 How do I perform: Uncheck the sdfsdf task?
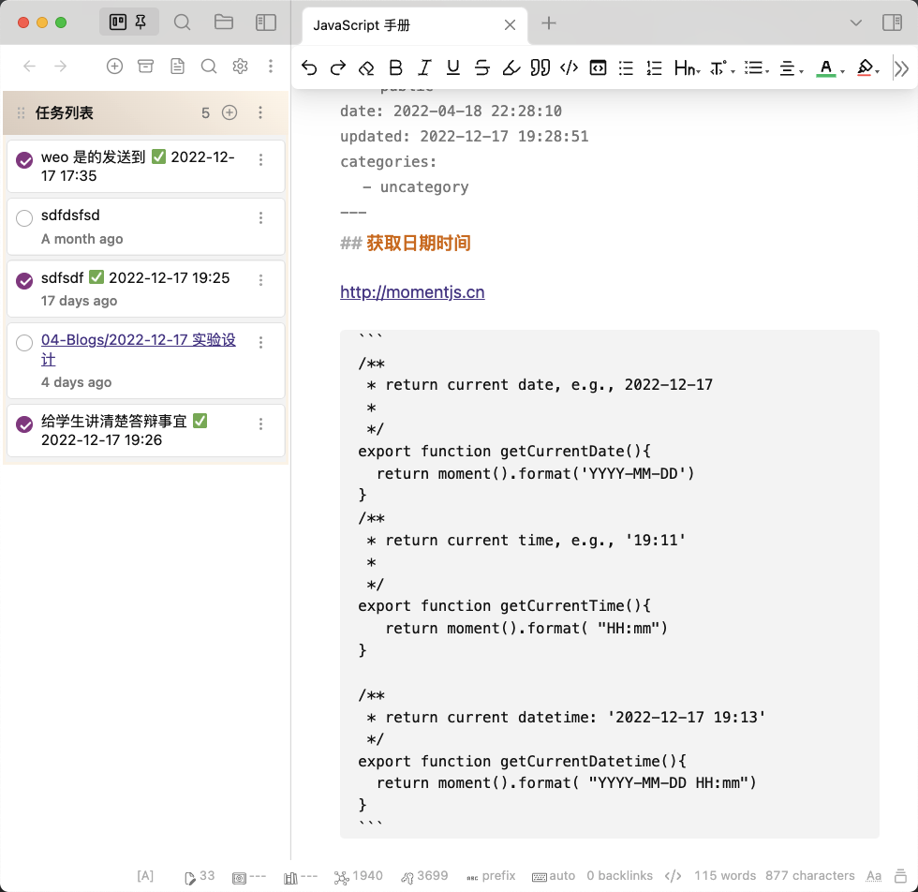pos(24,280)
